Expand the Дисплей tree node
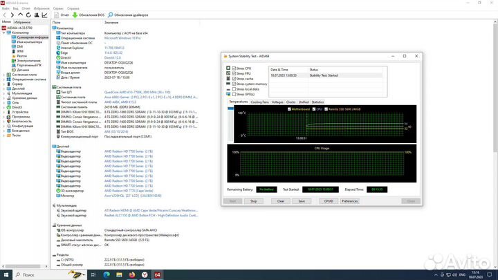The image size is (498, 280). (x=4, y=88)
